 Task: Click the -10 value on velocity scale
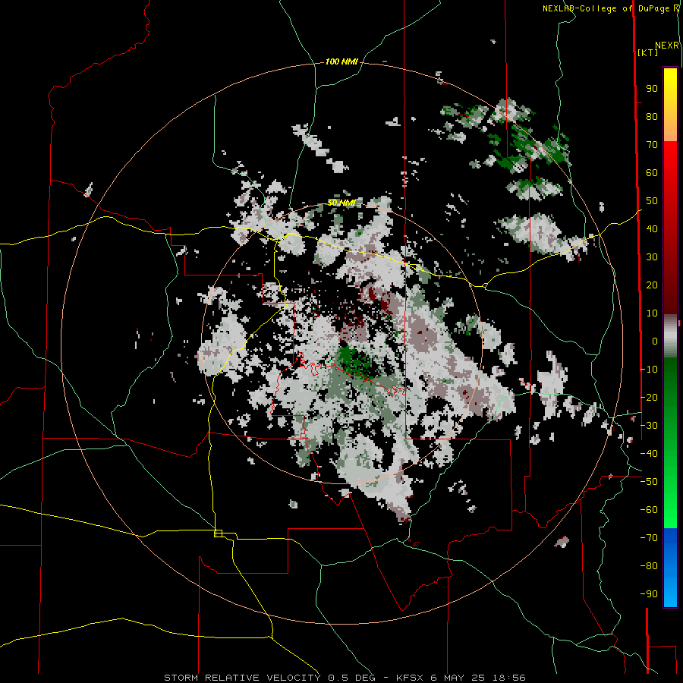click(649, 370)
